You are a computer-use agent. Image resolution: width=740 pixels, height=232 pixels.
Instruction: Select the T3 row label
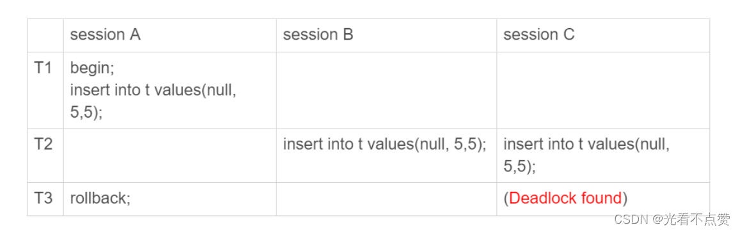tap(43, 198)
